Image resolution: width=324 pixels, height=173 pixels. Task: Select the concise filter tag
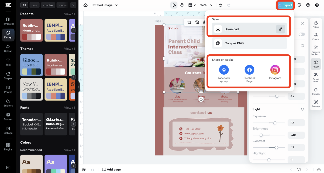click(48, 5)
